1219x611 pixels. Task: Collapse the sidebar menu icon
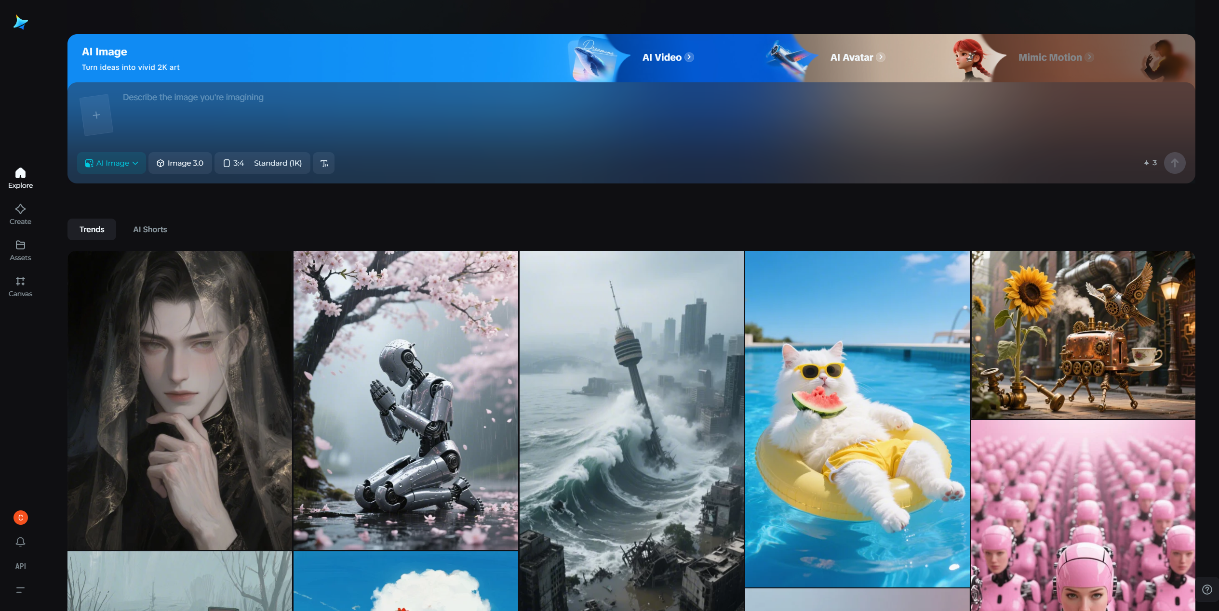point(20,590)
